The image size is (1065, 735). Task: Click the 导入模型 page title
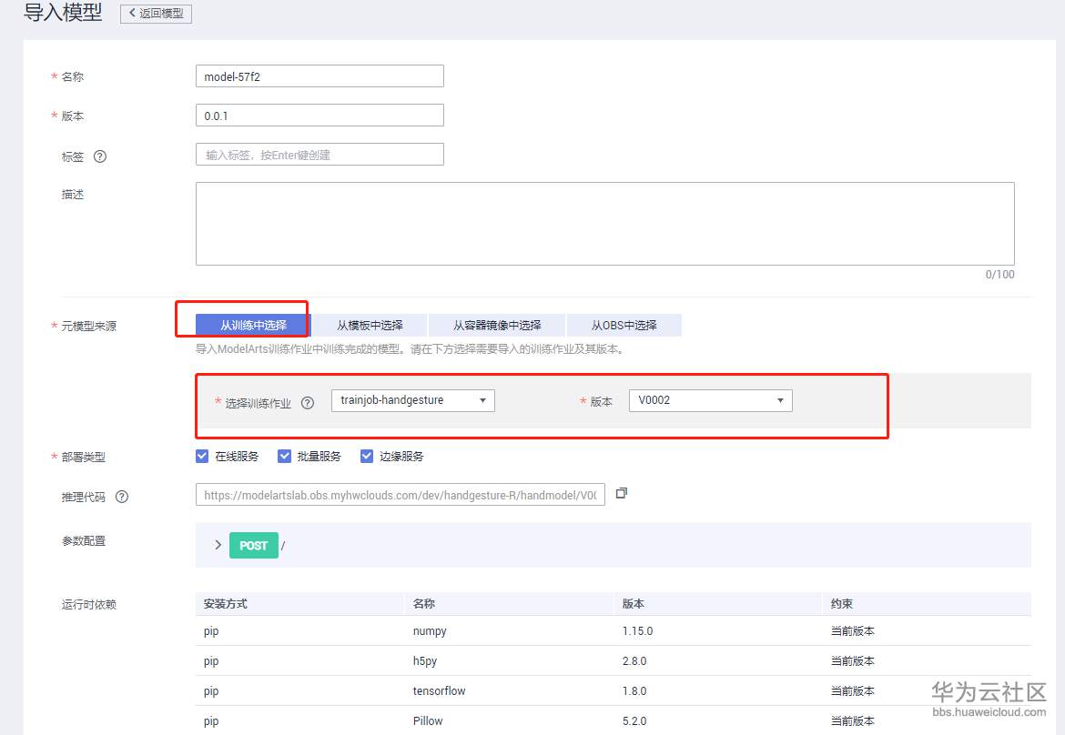[x=63, y=12]
